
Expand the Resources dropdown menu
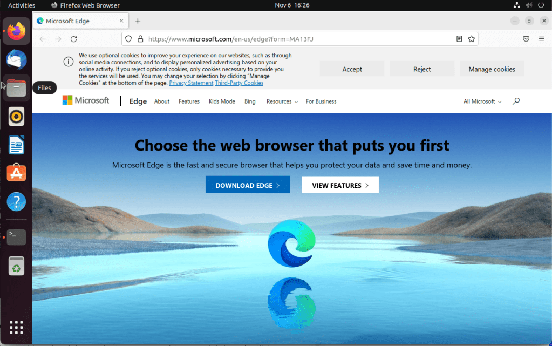pos(282,101)
